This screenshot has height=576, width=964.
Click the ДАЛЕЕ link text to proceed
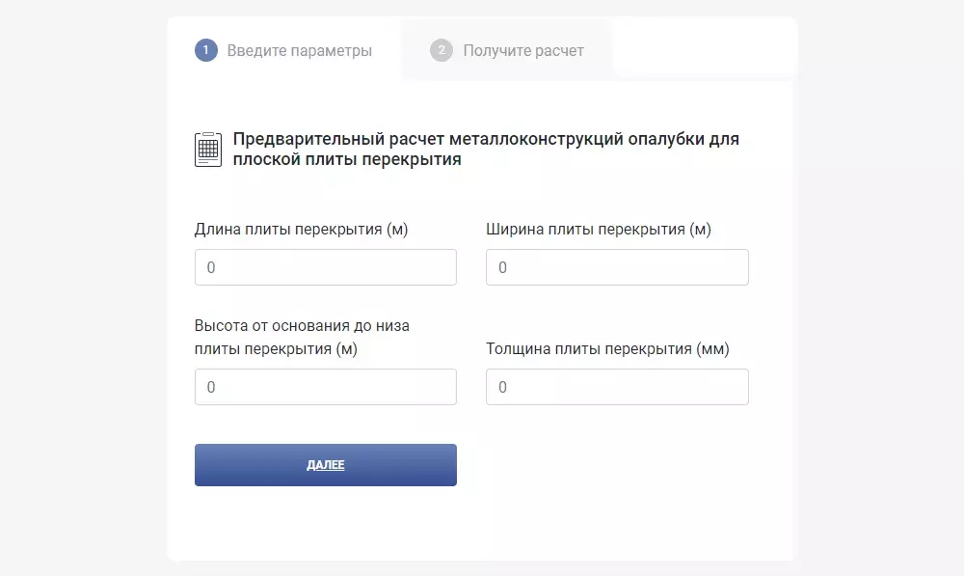(x=326, y=464)
